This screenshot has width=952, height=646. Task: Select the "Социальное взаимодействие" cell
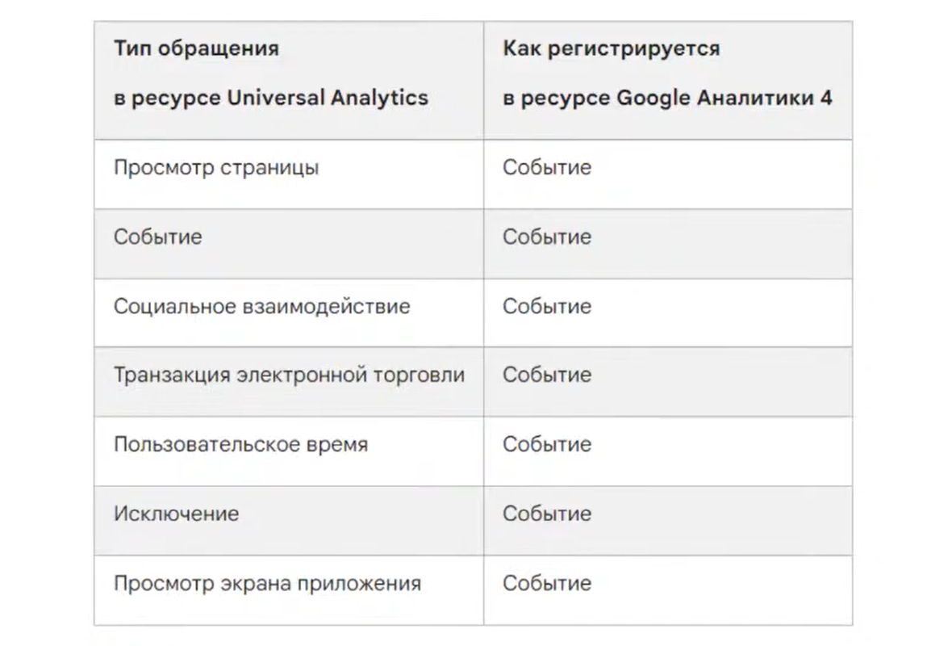[x=261, y=307]
